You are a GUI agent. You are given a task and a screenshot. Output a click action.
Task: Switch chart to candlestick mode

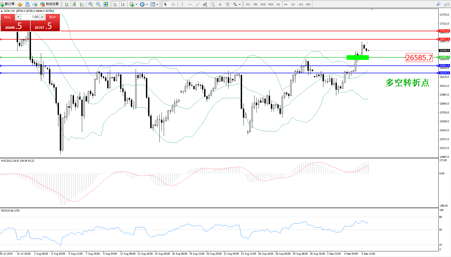pos(74,4)
